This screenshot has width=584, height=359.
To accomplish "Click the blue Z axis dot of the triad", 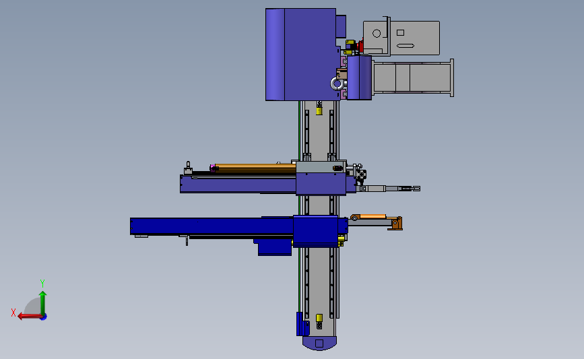I will (44, 317).
